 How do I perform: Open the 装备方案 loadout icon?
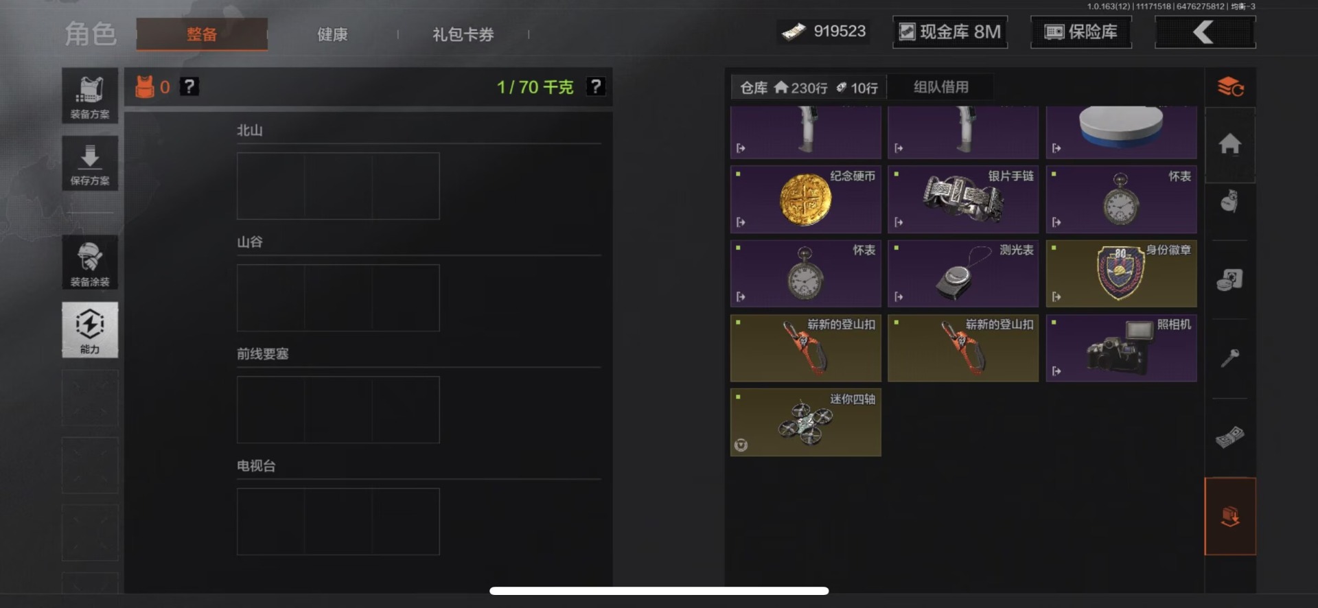coord(90,96)
